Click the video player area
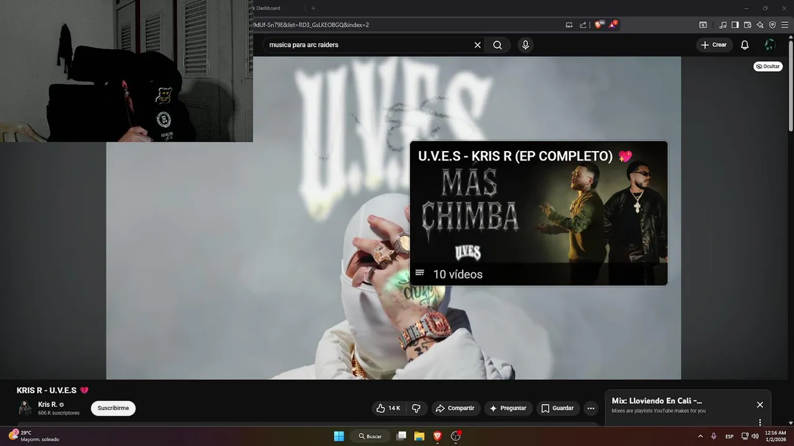 click(393, 217)
